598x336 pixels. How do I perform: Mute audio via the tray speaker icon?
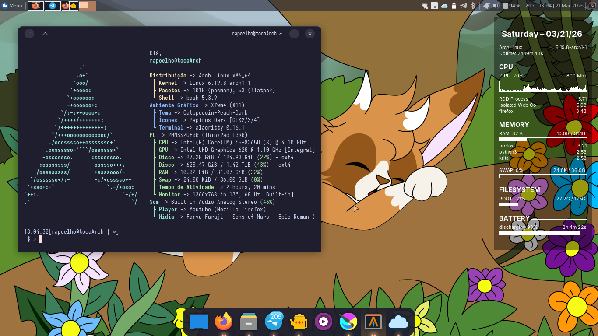(x=496, y=6)
